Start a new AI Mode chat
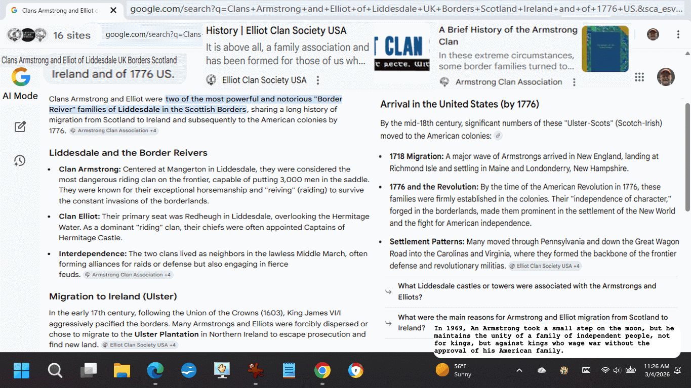Screen dimensions: 691x388 tap(20, 127)
